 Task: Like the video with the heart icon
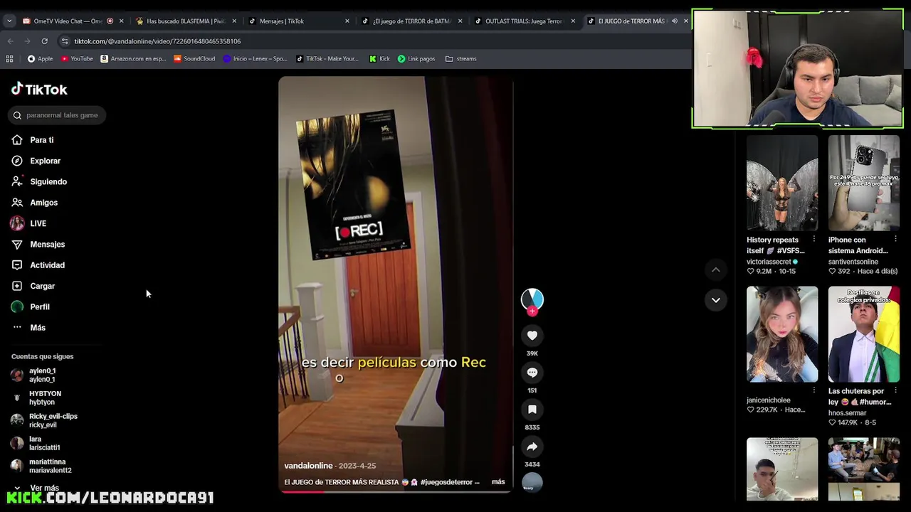point(532,335)
